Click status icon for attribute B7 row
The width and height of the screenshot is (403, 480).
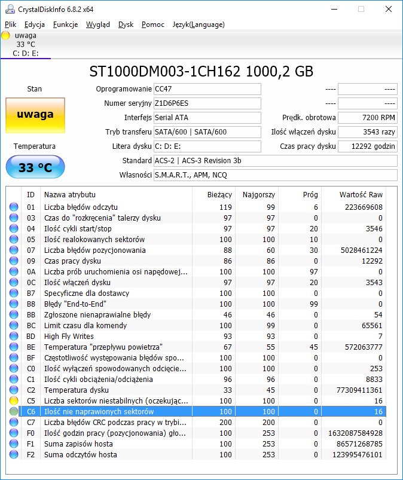(14, 293)
